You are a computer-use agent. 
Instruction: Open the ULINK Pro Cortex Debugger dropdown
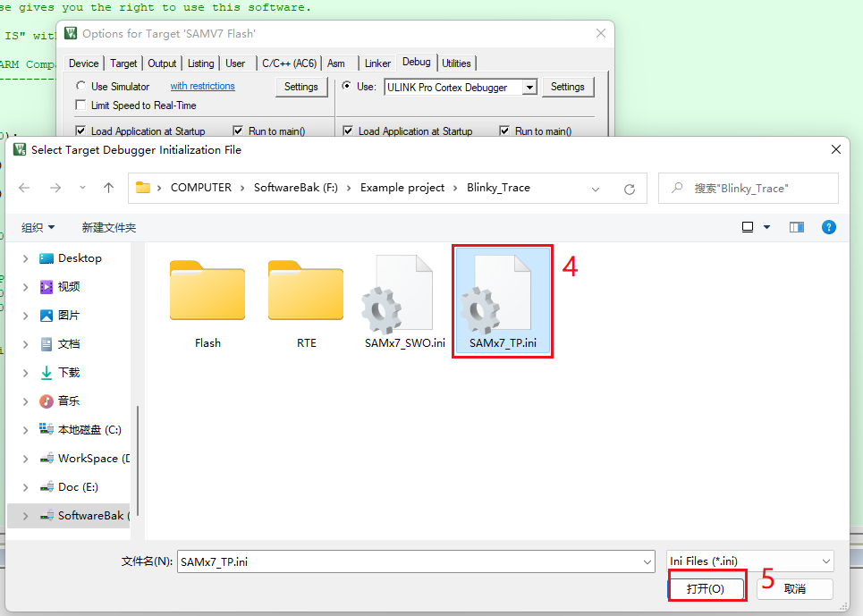529,88
